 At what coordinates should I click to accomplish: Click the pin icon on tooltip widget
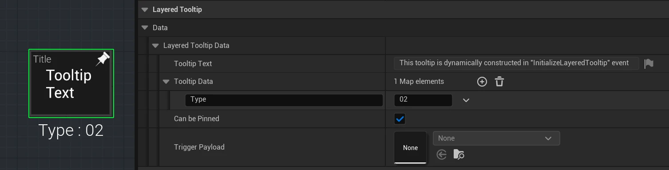[103, 59]
